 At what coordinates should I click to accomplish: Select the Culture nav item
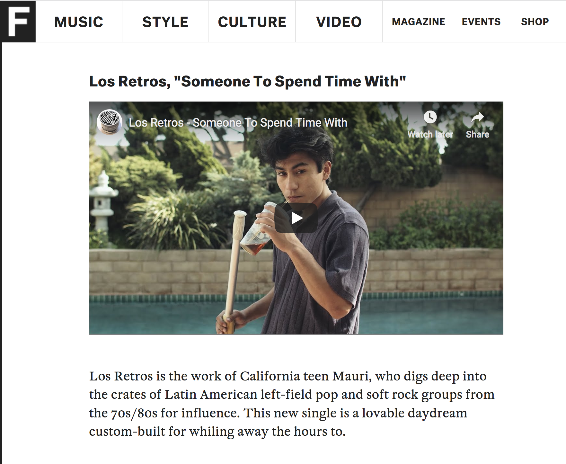coord(252,22)
